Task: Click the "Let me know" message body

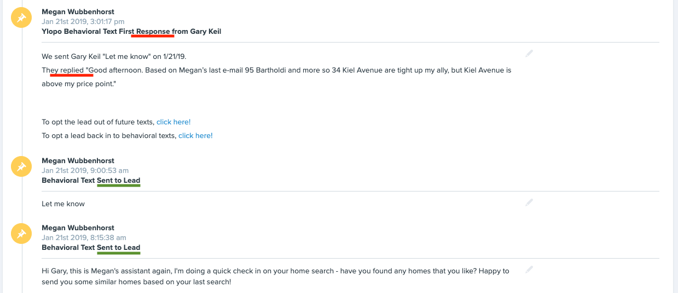Action: (63, 204)
